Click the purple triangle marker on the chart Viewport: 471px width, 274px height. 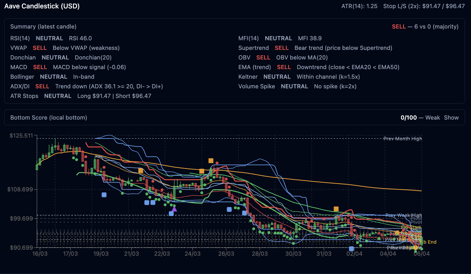[x=174, y=209]
